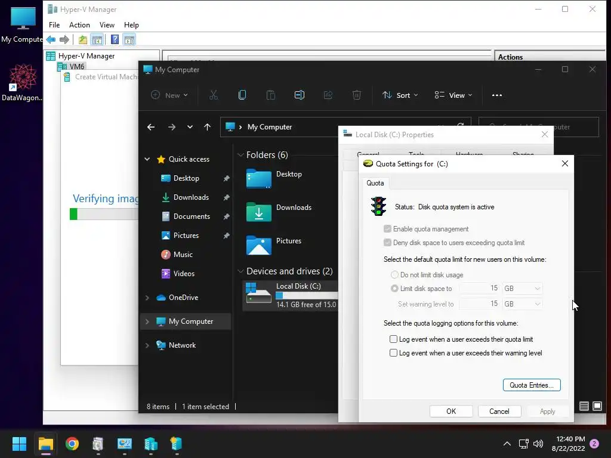611x458 pixels.
Task: Click OK in Quota Settings dialog
Action: click(451, 411)
